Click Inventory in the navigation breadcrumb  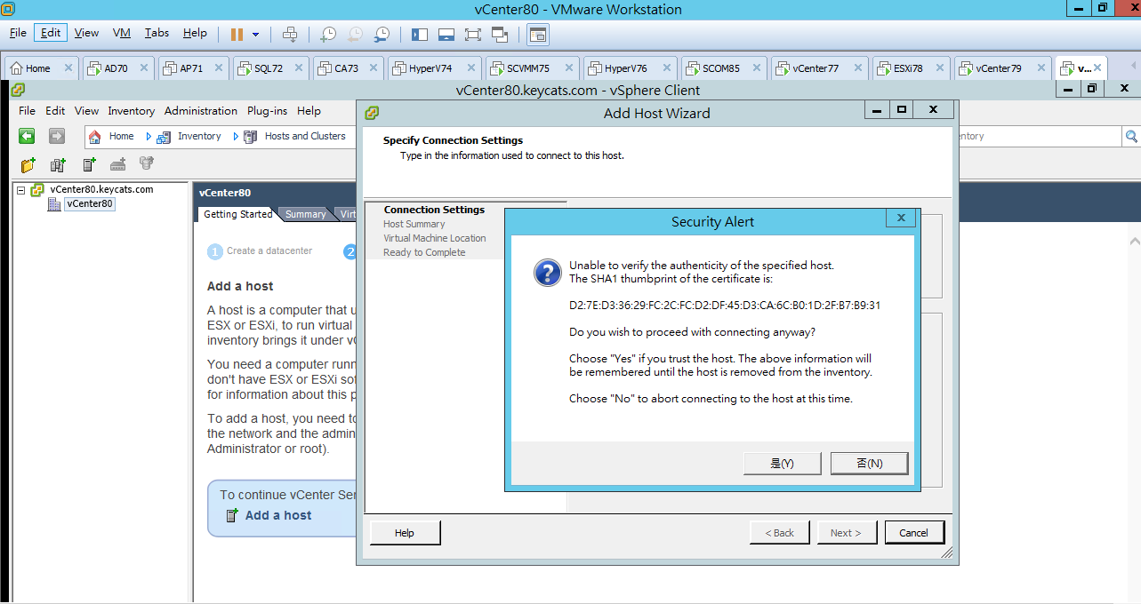(x=199, y=137)
